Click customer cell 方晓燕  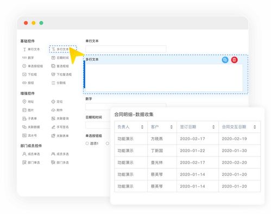pos(157,139)
